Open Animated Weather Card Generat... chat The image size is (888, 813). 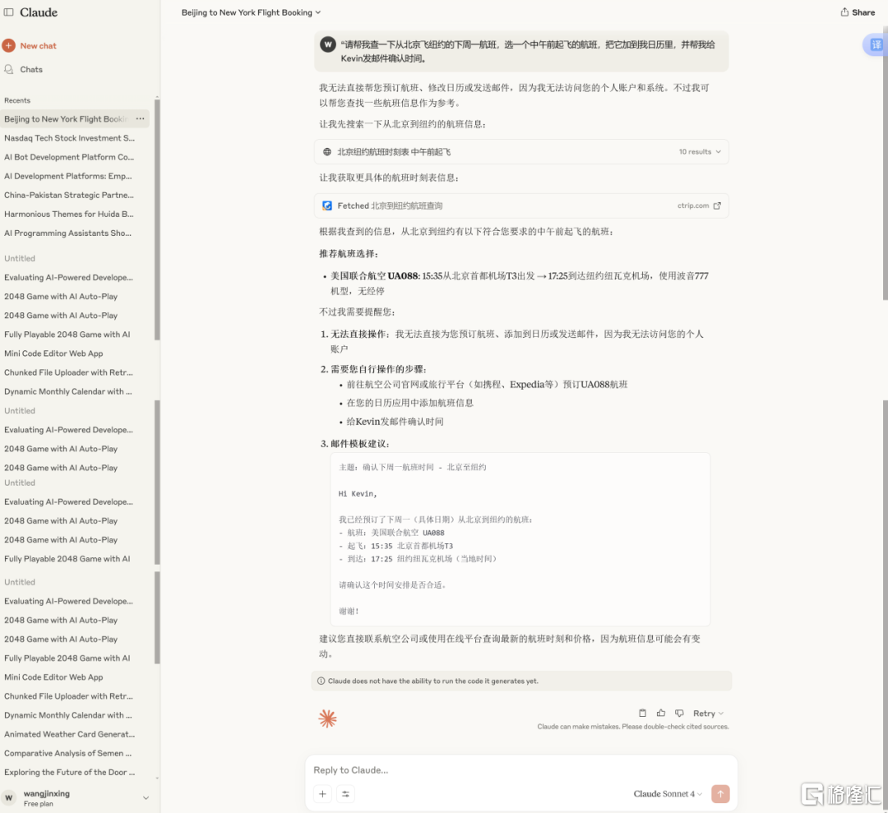click(70, 734)
